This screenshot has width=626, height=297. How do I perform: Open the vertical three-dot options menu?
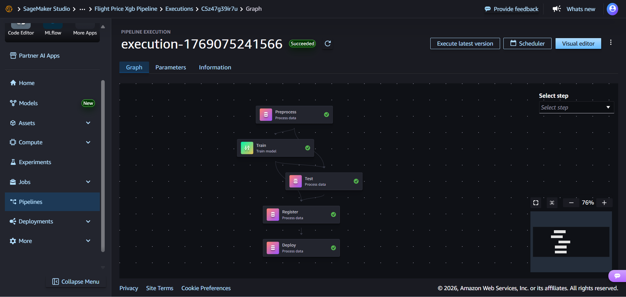pyautogui.click(x=611, y=43)
